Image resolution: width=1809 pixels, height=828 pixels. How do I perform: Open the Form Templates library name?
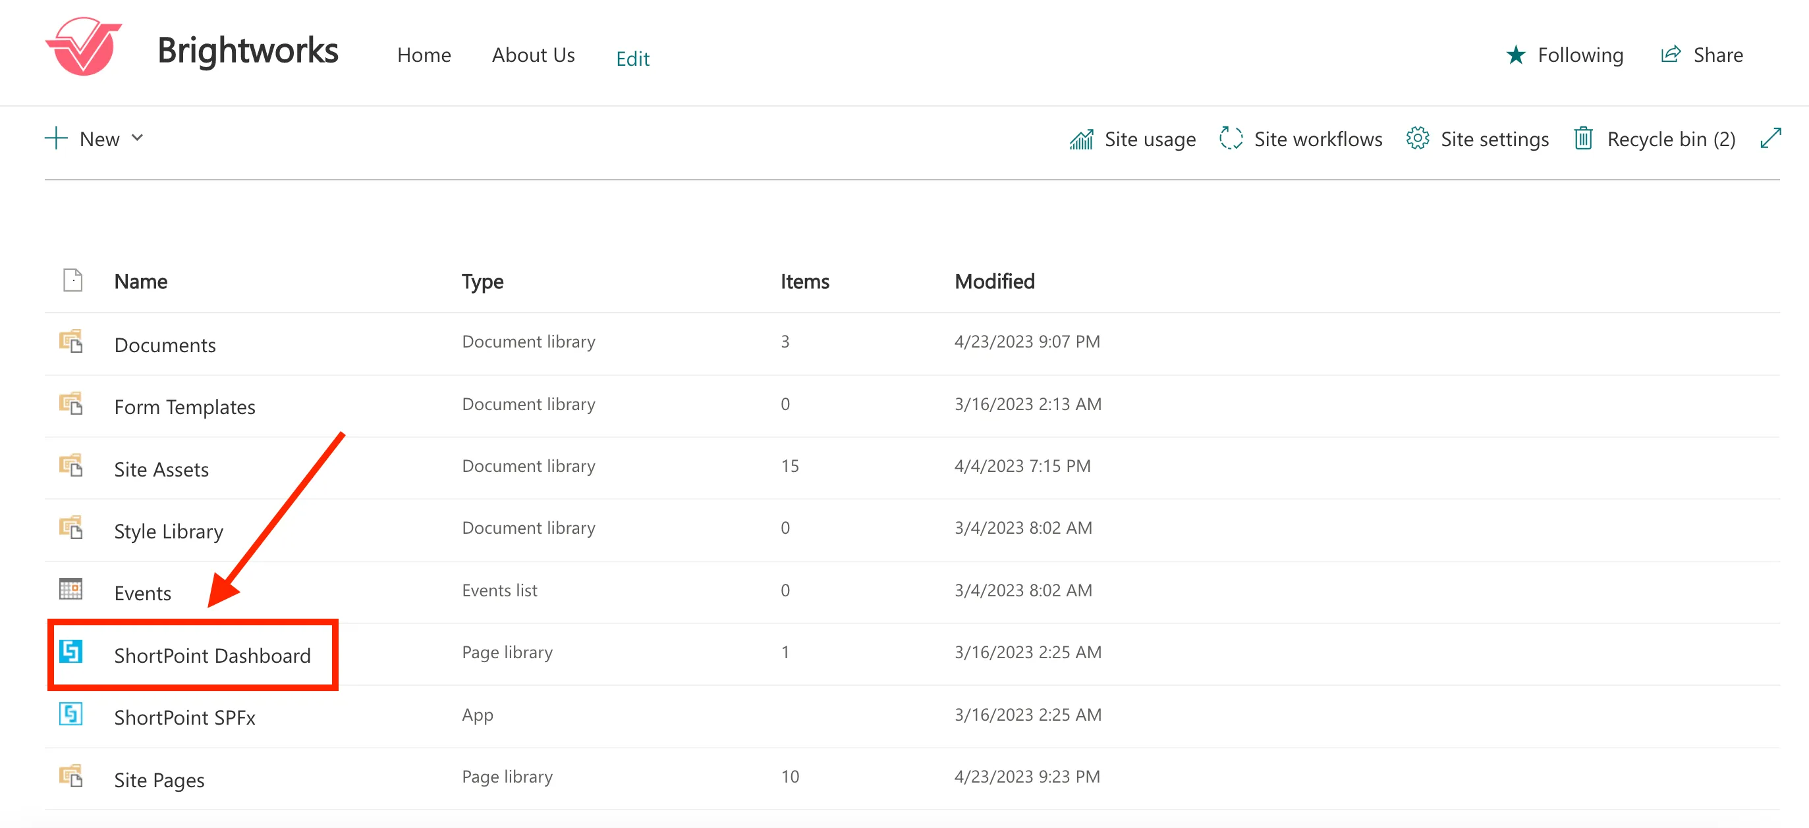point(184,407)
